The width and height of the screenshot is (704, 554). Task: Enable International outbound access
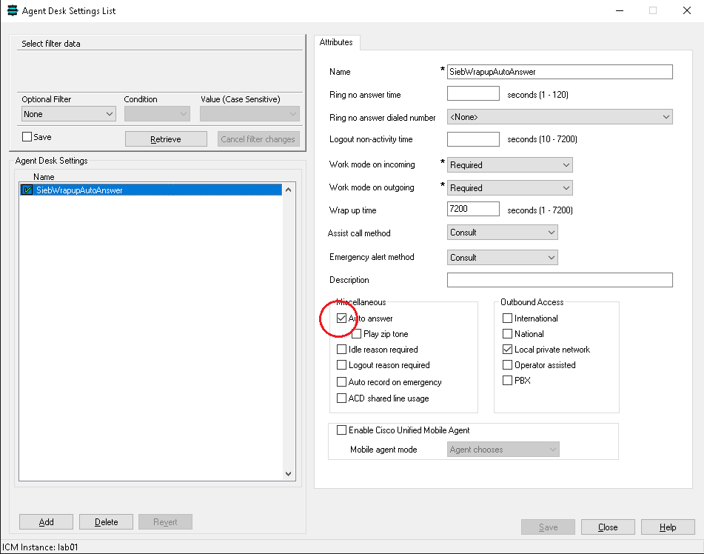pos(507,318)
